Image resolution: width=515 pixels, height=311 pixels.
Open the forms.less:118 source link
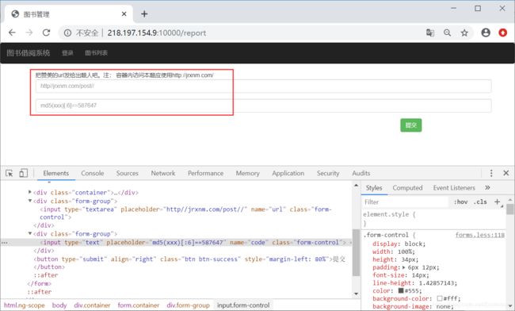[x=479, y=235]
